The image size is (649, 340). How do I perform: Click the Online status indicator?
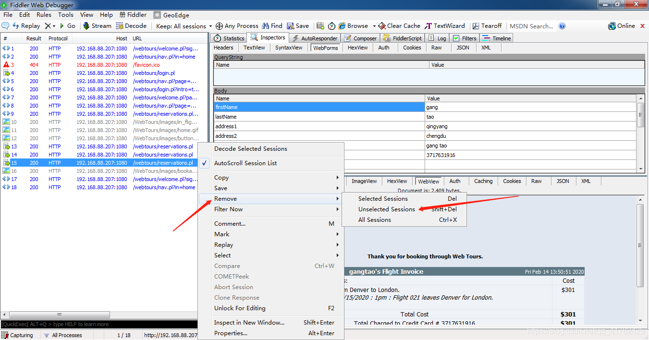click(622, 26)
